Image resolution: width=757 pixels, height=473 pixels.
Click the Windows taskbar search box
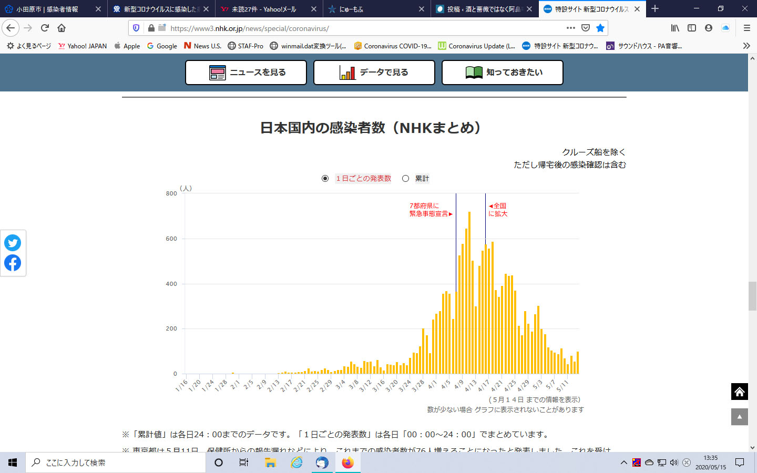116,462
